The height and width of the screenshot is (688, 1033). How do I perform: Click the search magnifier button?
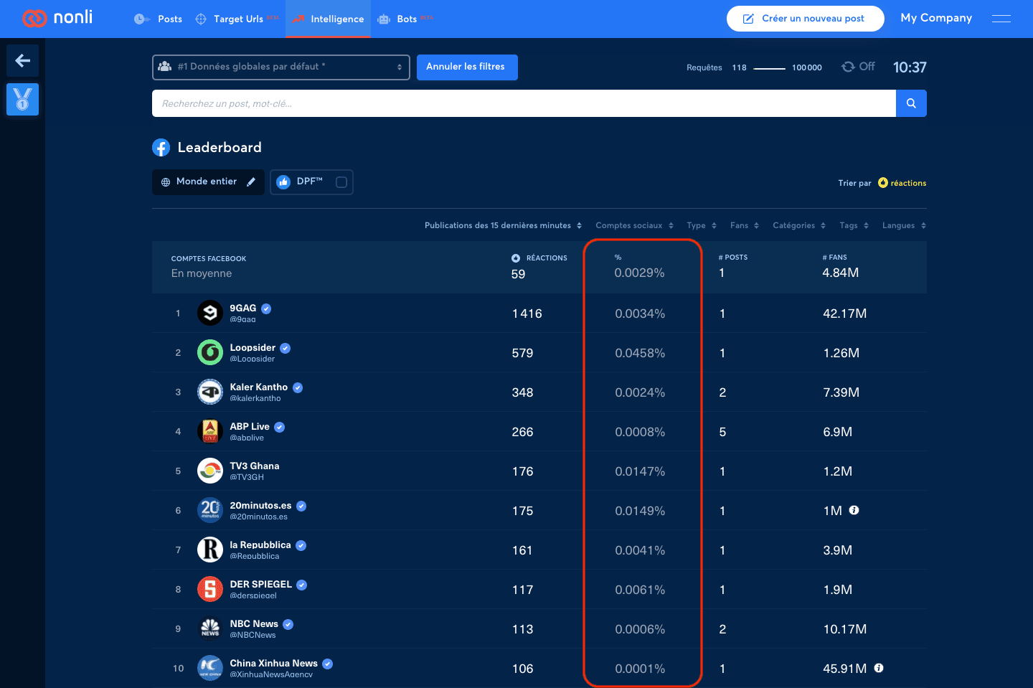point(911,103)
